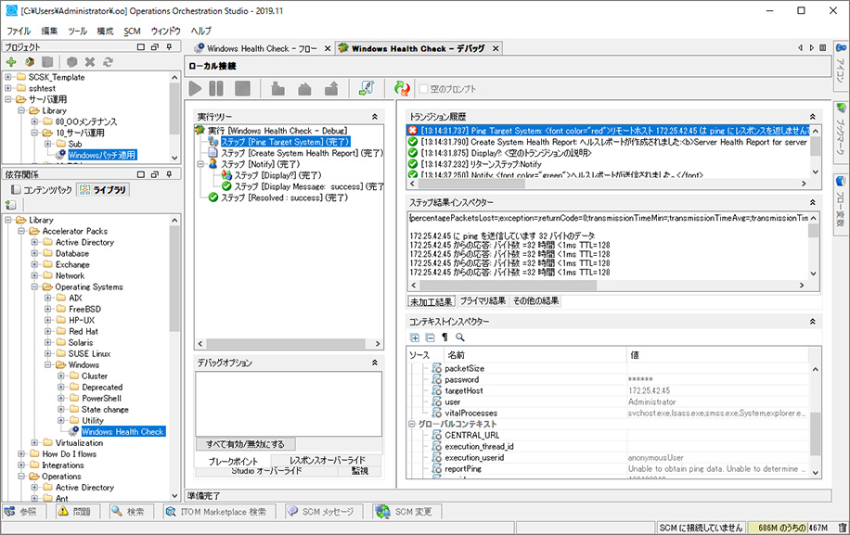
Task: Collapse the トランジション履歴 section
Action: pos(813,116)
